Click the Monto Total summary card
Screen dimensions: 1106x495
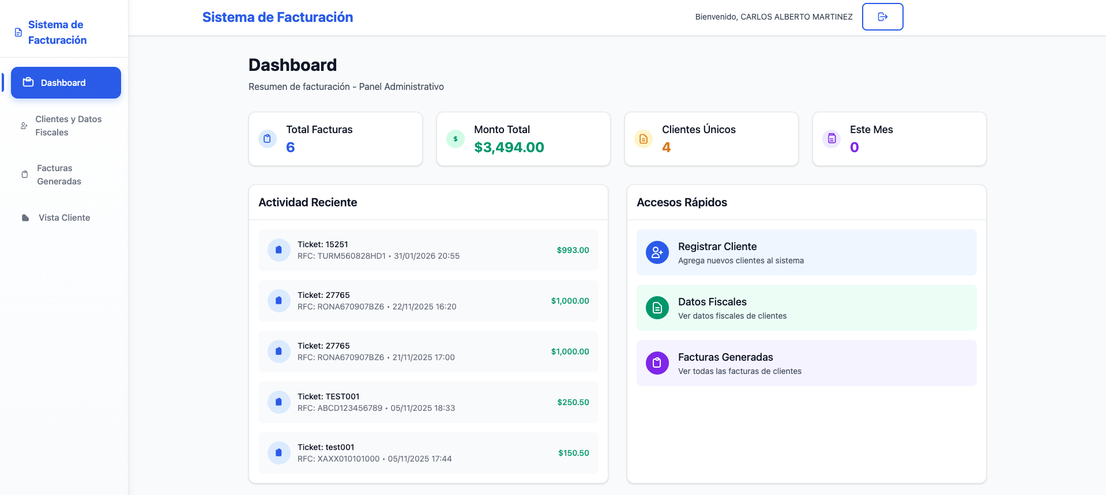point(523,139)
